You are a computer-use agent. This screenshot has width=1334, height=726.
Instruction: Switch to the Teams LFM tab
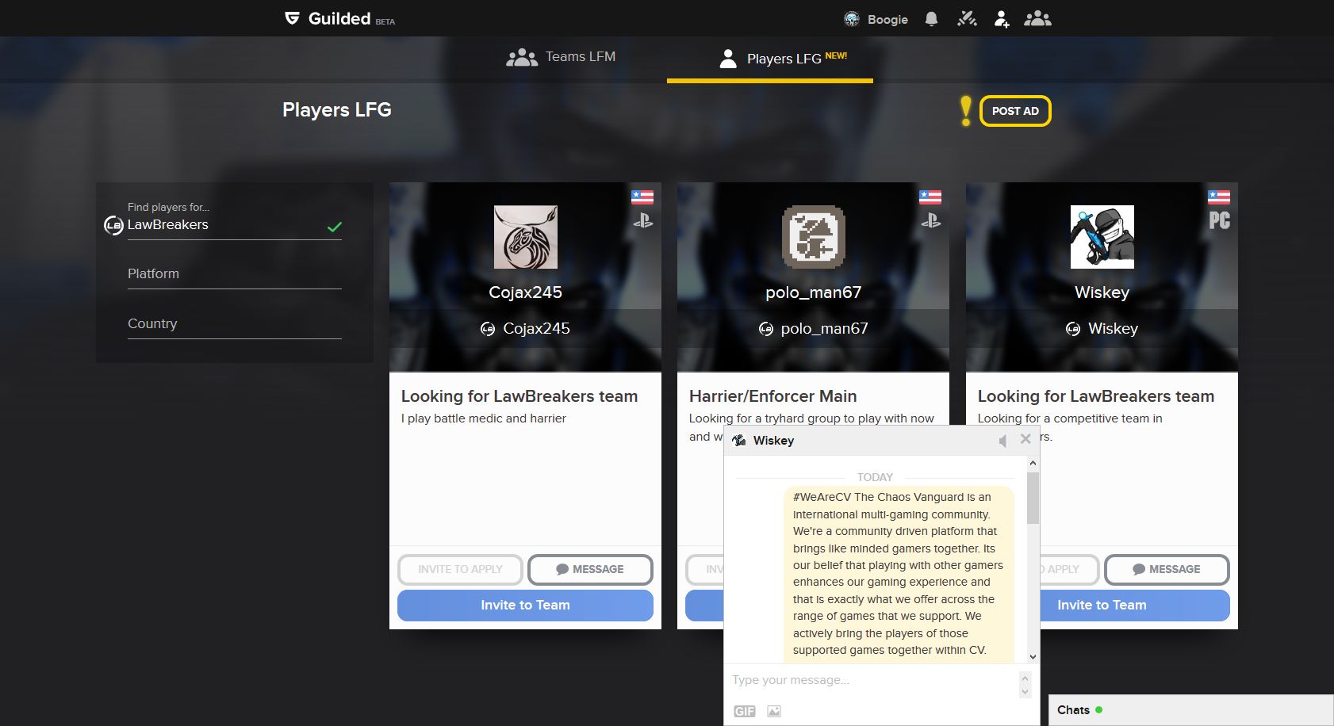click(562, 57)
